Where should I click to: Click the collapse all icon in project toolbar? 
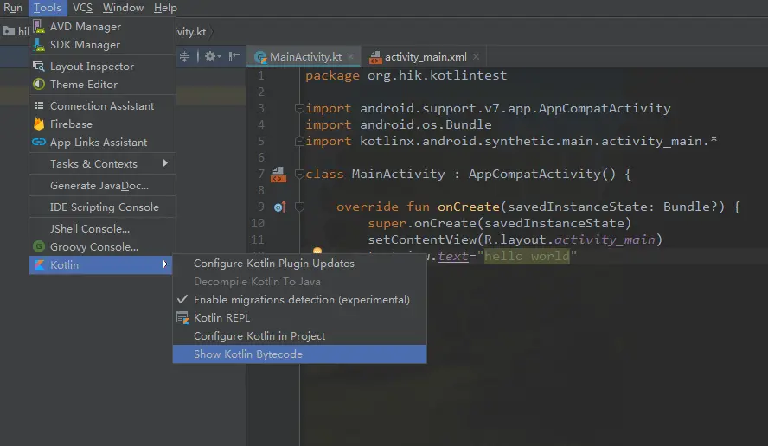click(x=185, y=56)
